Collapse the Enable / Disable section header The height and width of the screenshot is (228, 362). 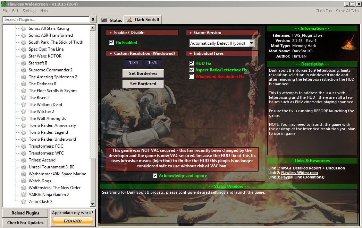(142, 33)
